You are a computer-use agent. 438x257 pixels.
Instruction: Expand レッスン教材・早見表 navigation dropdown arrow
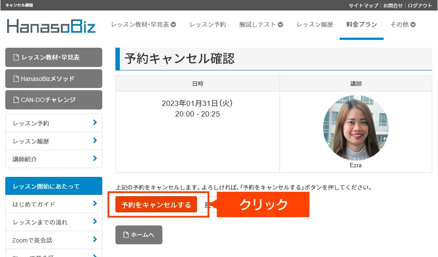(173, 25)
